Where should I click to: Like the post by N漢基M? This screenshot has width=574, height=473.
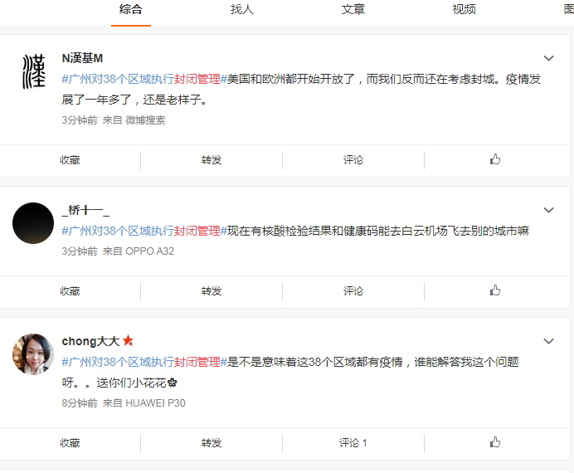coord(495,159)
